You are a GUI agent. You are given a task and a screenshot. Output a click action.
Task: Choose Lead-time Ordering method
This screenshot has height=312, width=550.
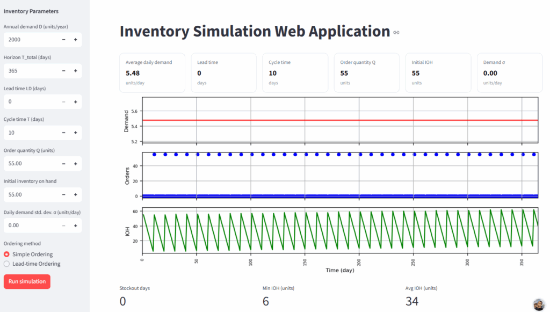coord(7,264)
